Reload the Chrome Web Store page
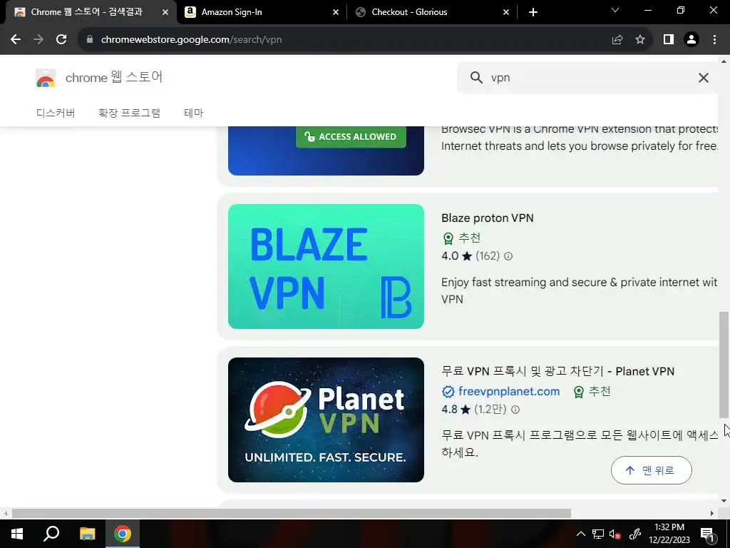The height and width of the screenshot is (548, 730). coord(61,40)
